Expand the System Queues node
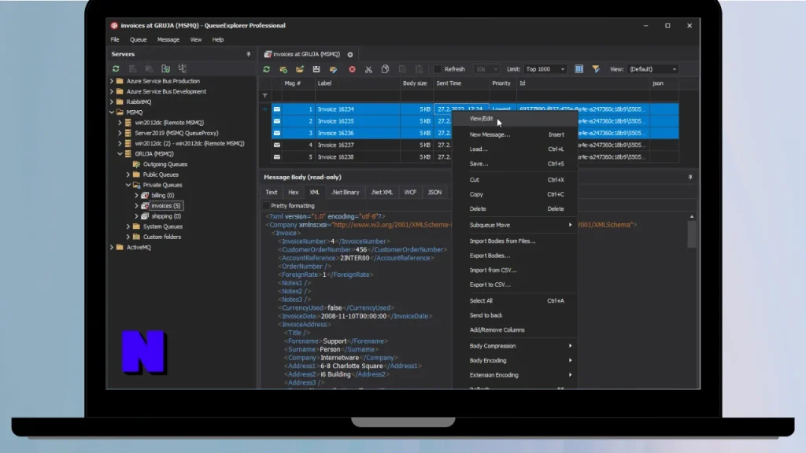 [128, 226]
